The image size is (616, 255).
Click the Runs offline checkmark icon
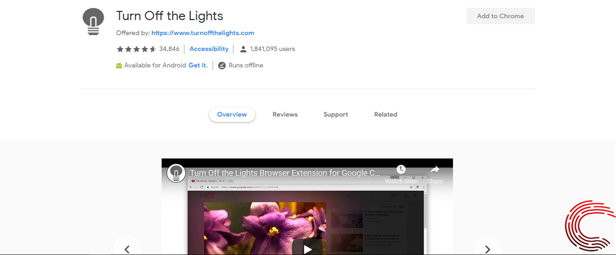click(222, 65)
